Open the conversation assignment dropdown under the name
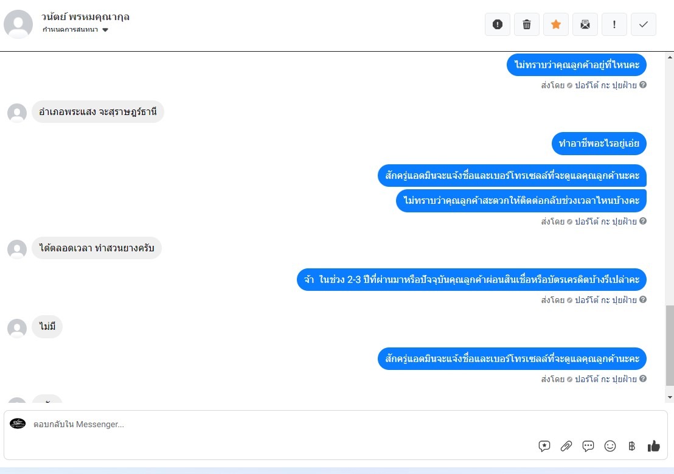The width and height of the screenshot is (674, 474). tap(75, 30)
